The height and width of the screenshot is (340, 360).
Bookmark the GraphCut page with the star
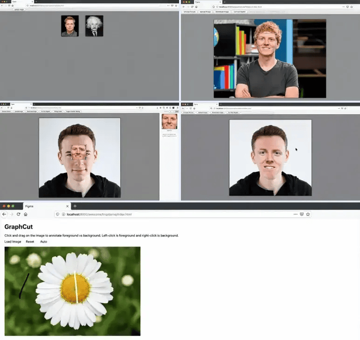pos(308,214)
